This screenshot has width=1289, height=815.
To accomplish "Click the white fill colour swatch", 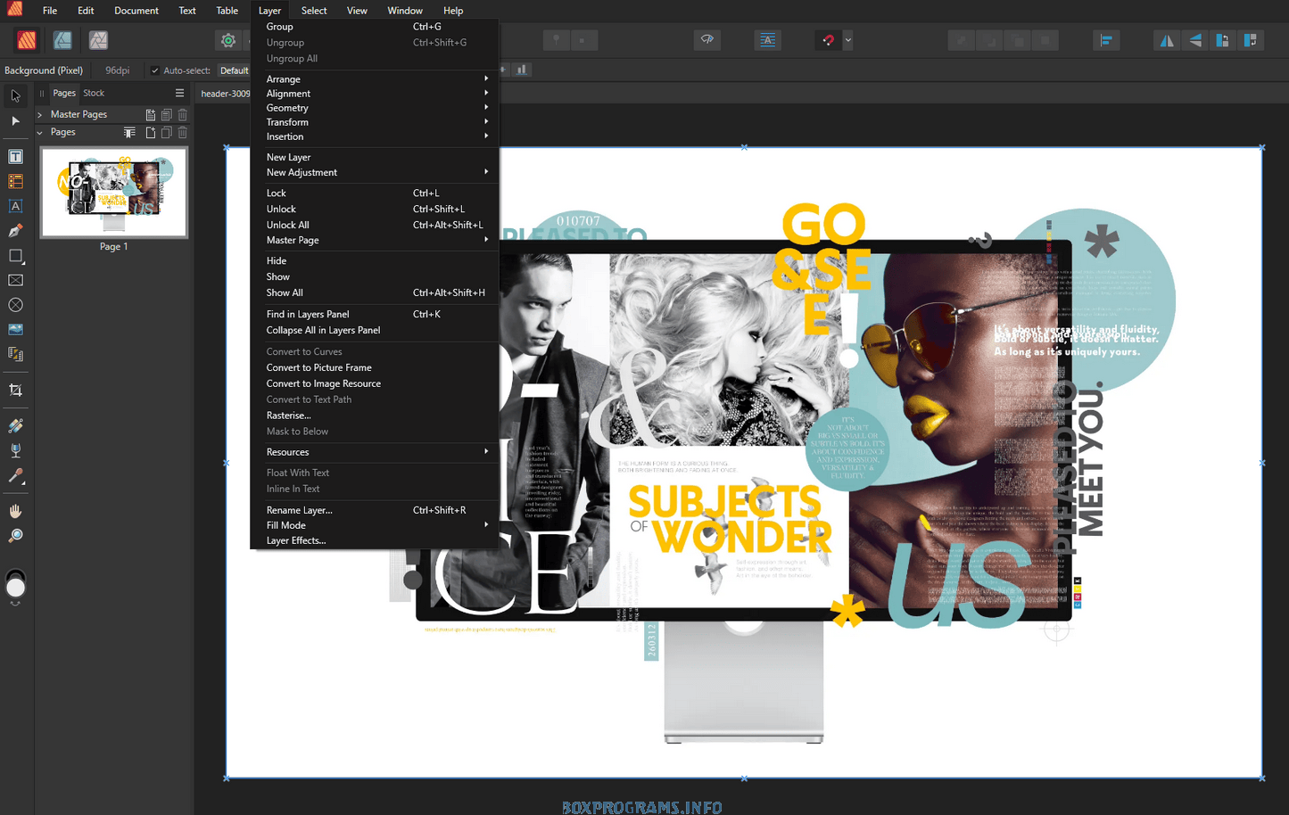I will click(x=15, y=589).
